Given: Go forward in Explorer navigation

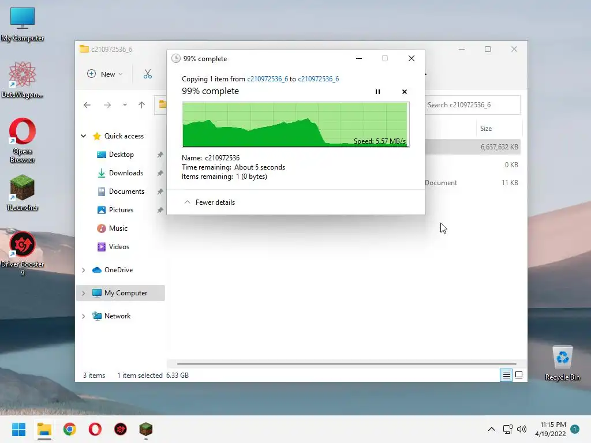Looking at the screenshot, I should click(x=107, y=105).
